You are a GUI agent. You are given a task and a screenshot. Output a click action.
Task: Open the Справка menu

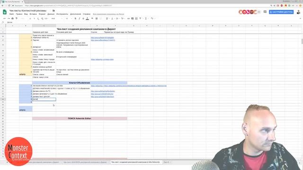87,14
